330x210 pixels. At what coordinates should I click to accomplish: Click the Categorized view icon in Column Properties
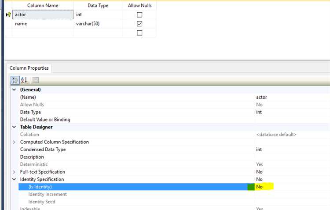(15, 80)
